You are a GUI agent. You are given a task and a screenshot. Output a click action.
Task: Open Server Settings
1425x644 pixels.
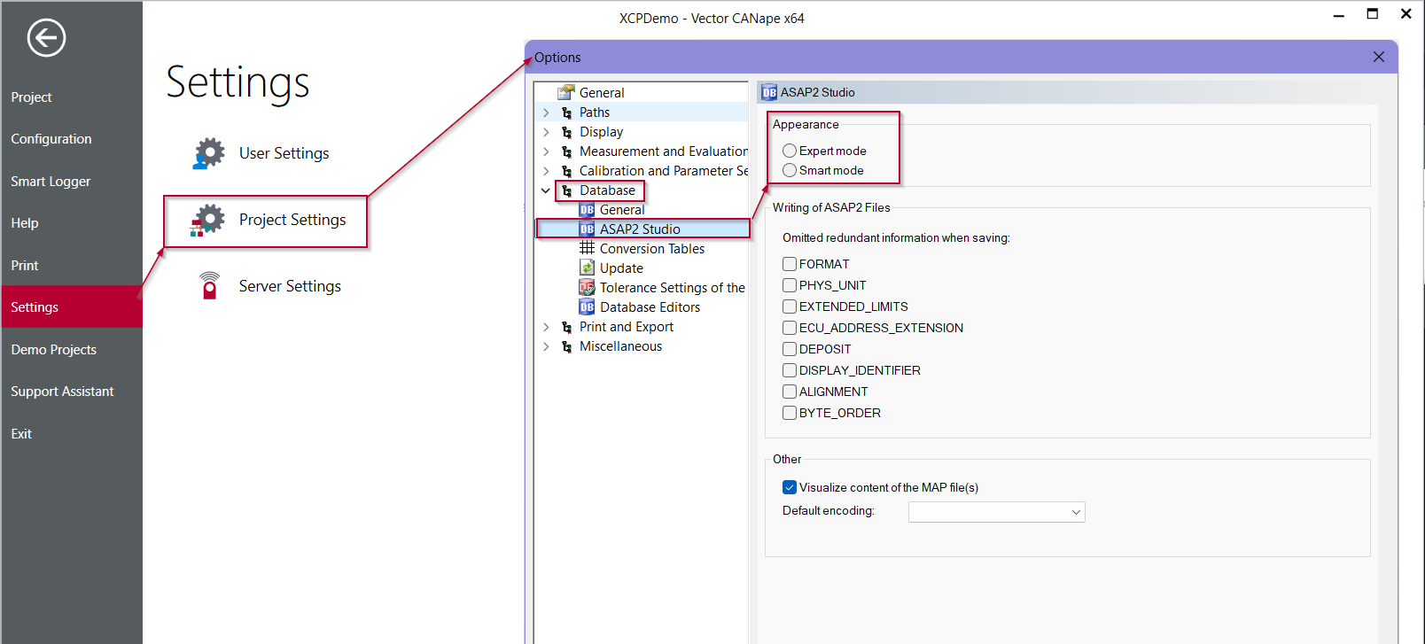(x=290, y=286)
